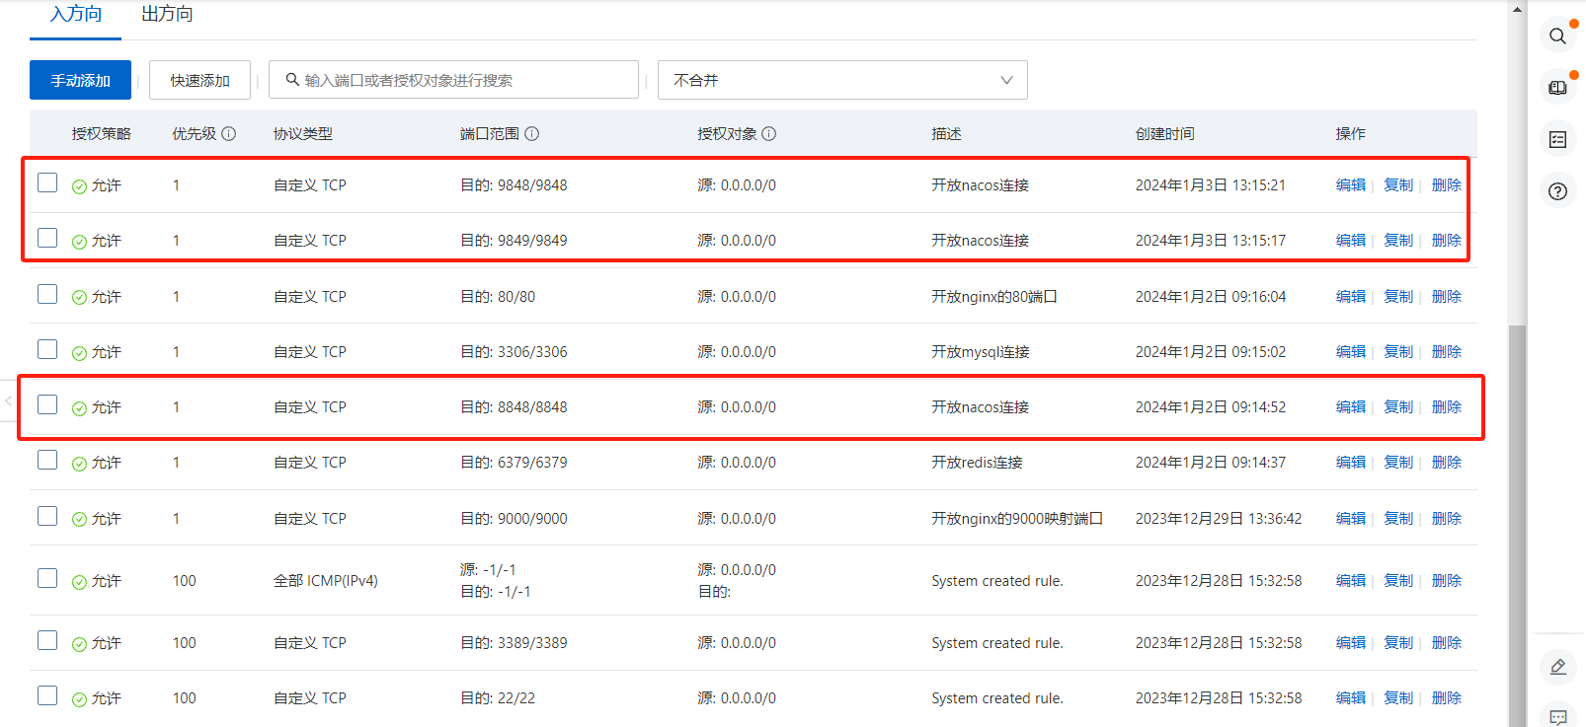
Task: Show the port range column info icon
Action: tap(532, 134)
